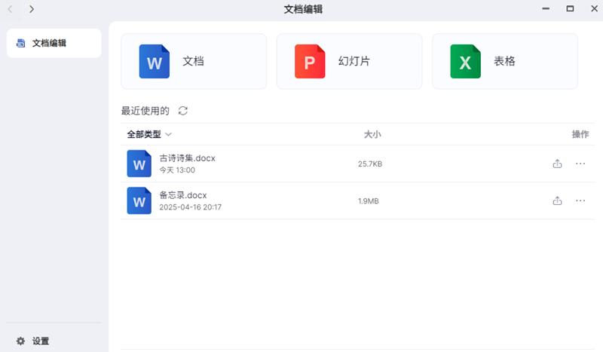Create a new 幻灯片 presentation
603x352 pixels.
click(x=349, y=62)
